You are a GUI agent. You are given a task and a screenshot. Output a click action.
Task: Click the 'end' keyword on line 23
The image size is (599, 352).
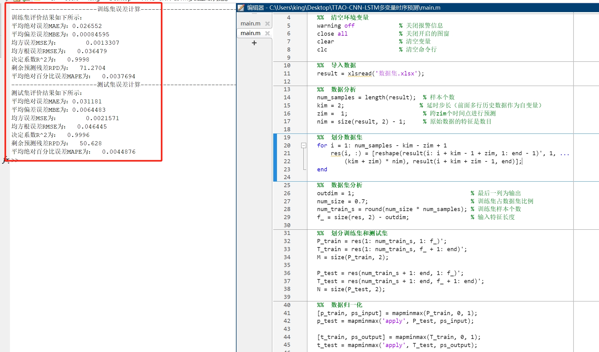tap(322, 169)
